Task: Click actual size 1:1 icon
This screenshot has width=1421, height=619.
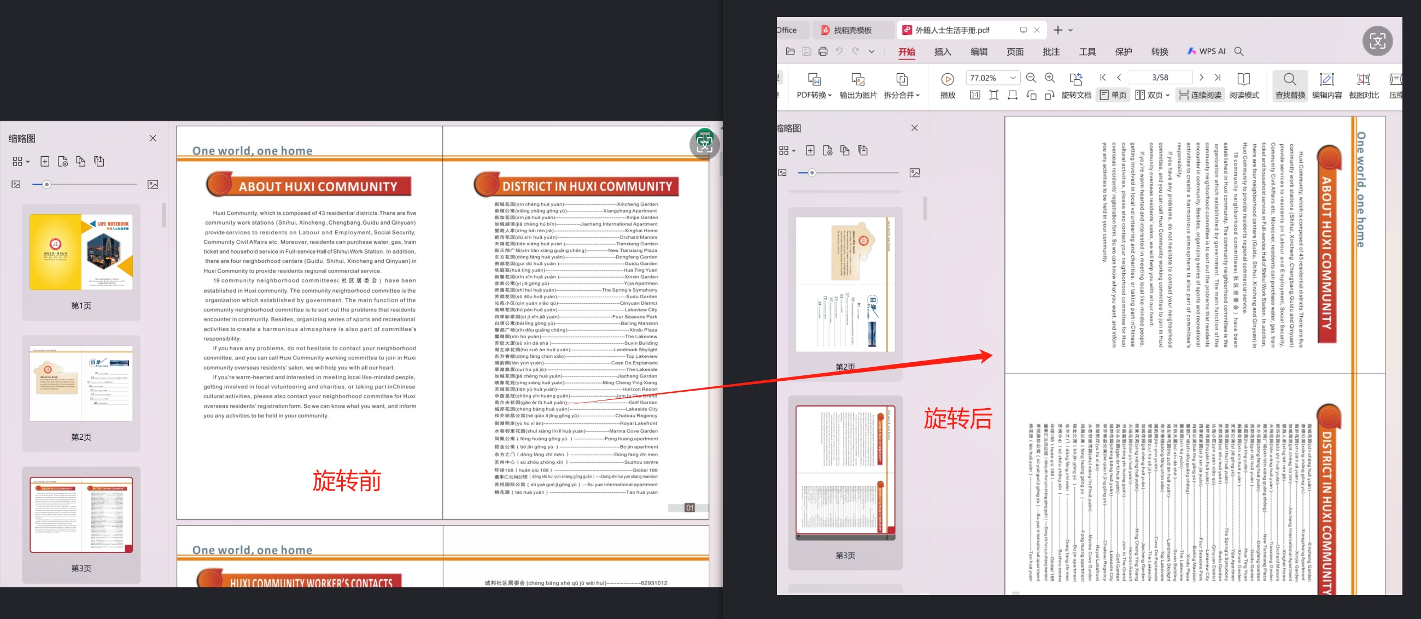Action: [x=975, y=96]
